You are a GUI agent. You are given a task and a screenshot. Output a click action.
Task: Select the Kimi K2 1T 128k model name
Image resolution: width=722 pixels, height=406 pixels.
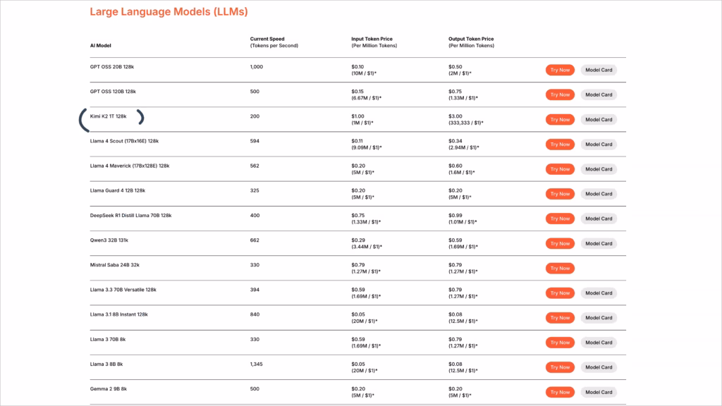(109, 116)
